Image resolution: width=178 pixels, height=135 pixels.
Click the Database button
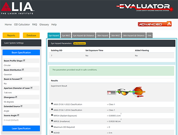pyautogui.click(x=31, y=35)
